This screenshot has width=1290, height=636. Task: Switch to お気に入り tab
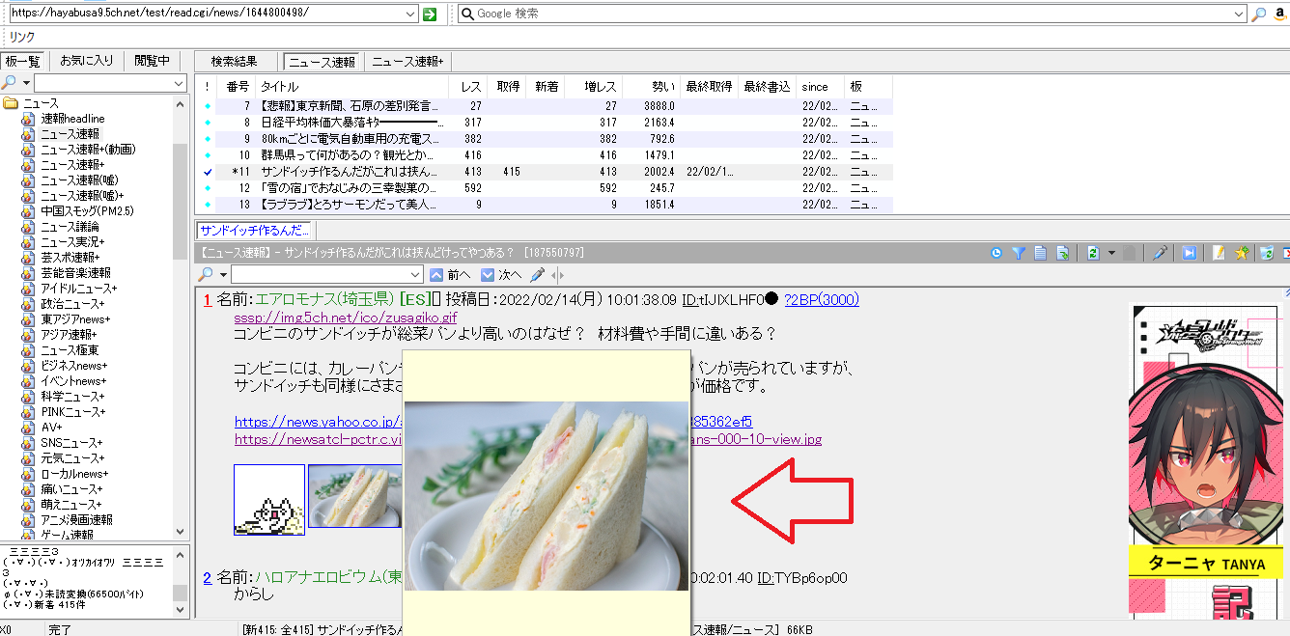pos(87,61)
